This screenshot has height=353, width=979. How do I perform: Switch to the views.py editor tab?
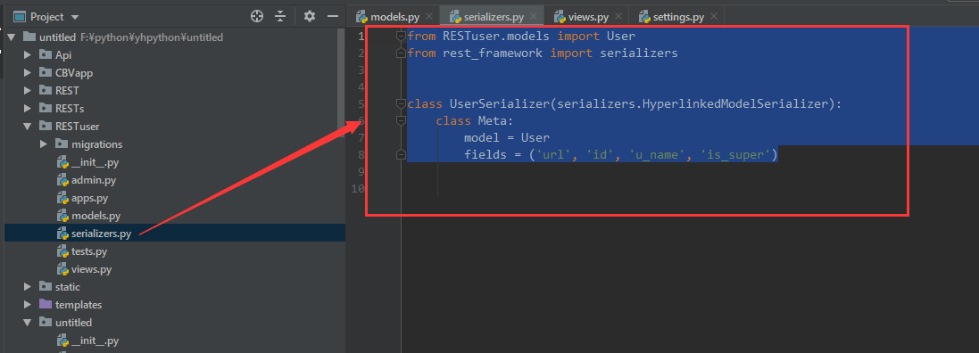588,17
